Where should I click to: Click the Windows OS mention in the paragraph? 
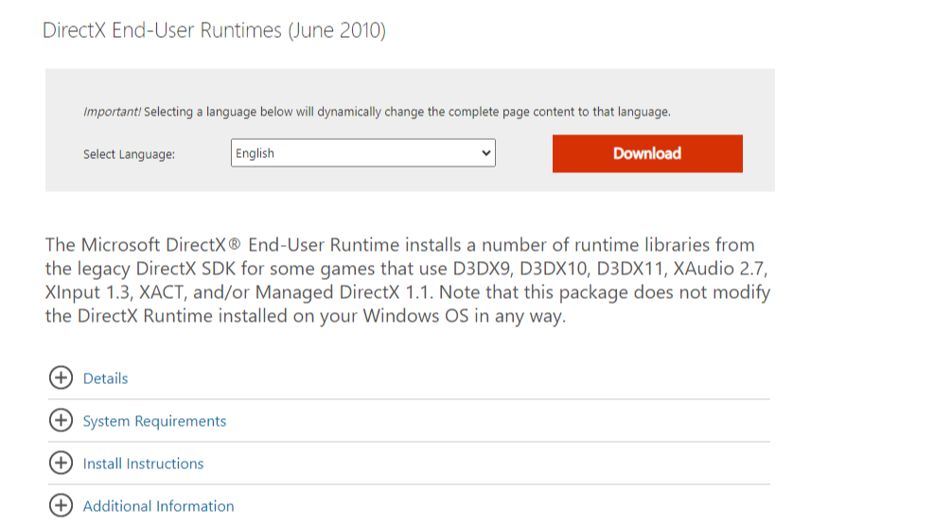point(415,316)
